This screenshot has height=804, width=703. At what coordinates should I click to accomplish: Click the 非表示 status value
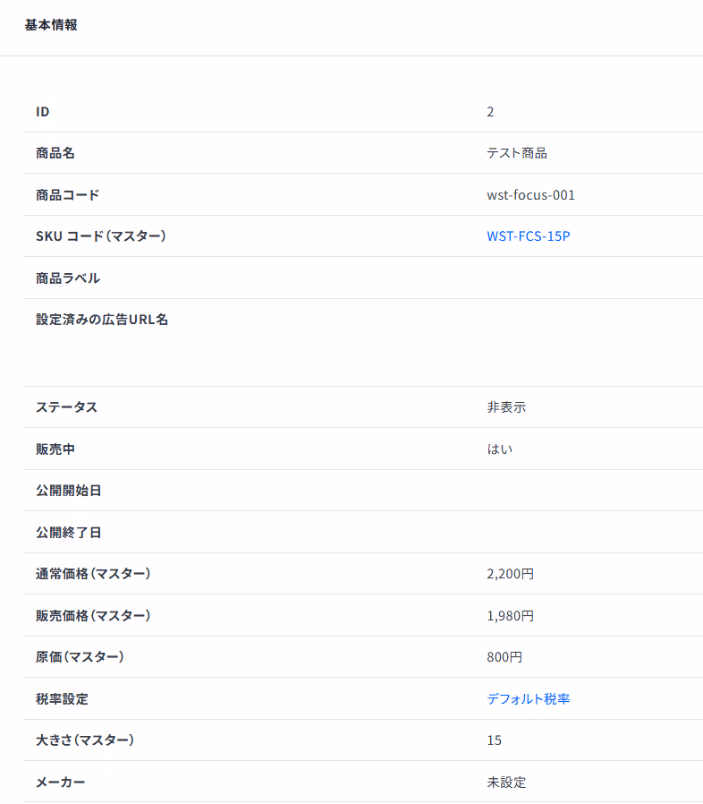click(x=506, y=407)
